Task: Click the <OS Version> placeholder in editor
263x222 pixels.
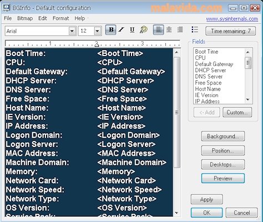Action: [x=122, y=208]
